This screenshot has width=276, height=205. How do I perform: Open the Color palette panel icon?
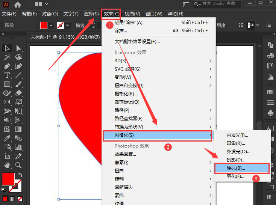pyautogui.click(x=270, y=56)
